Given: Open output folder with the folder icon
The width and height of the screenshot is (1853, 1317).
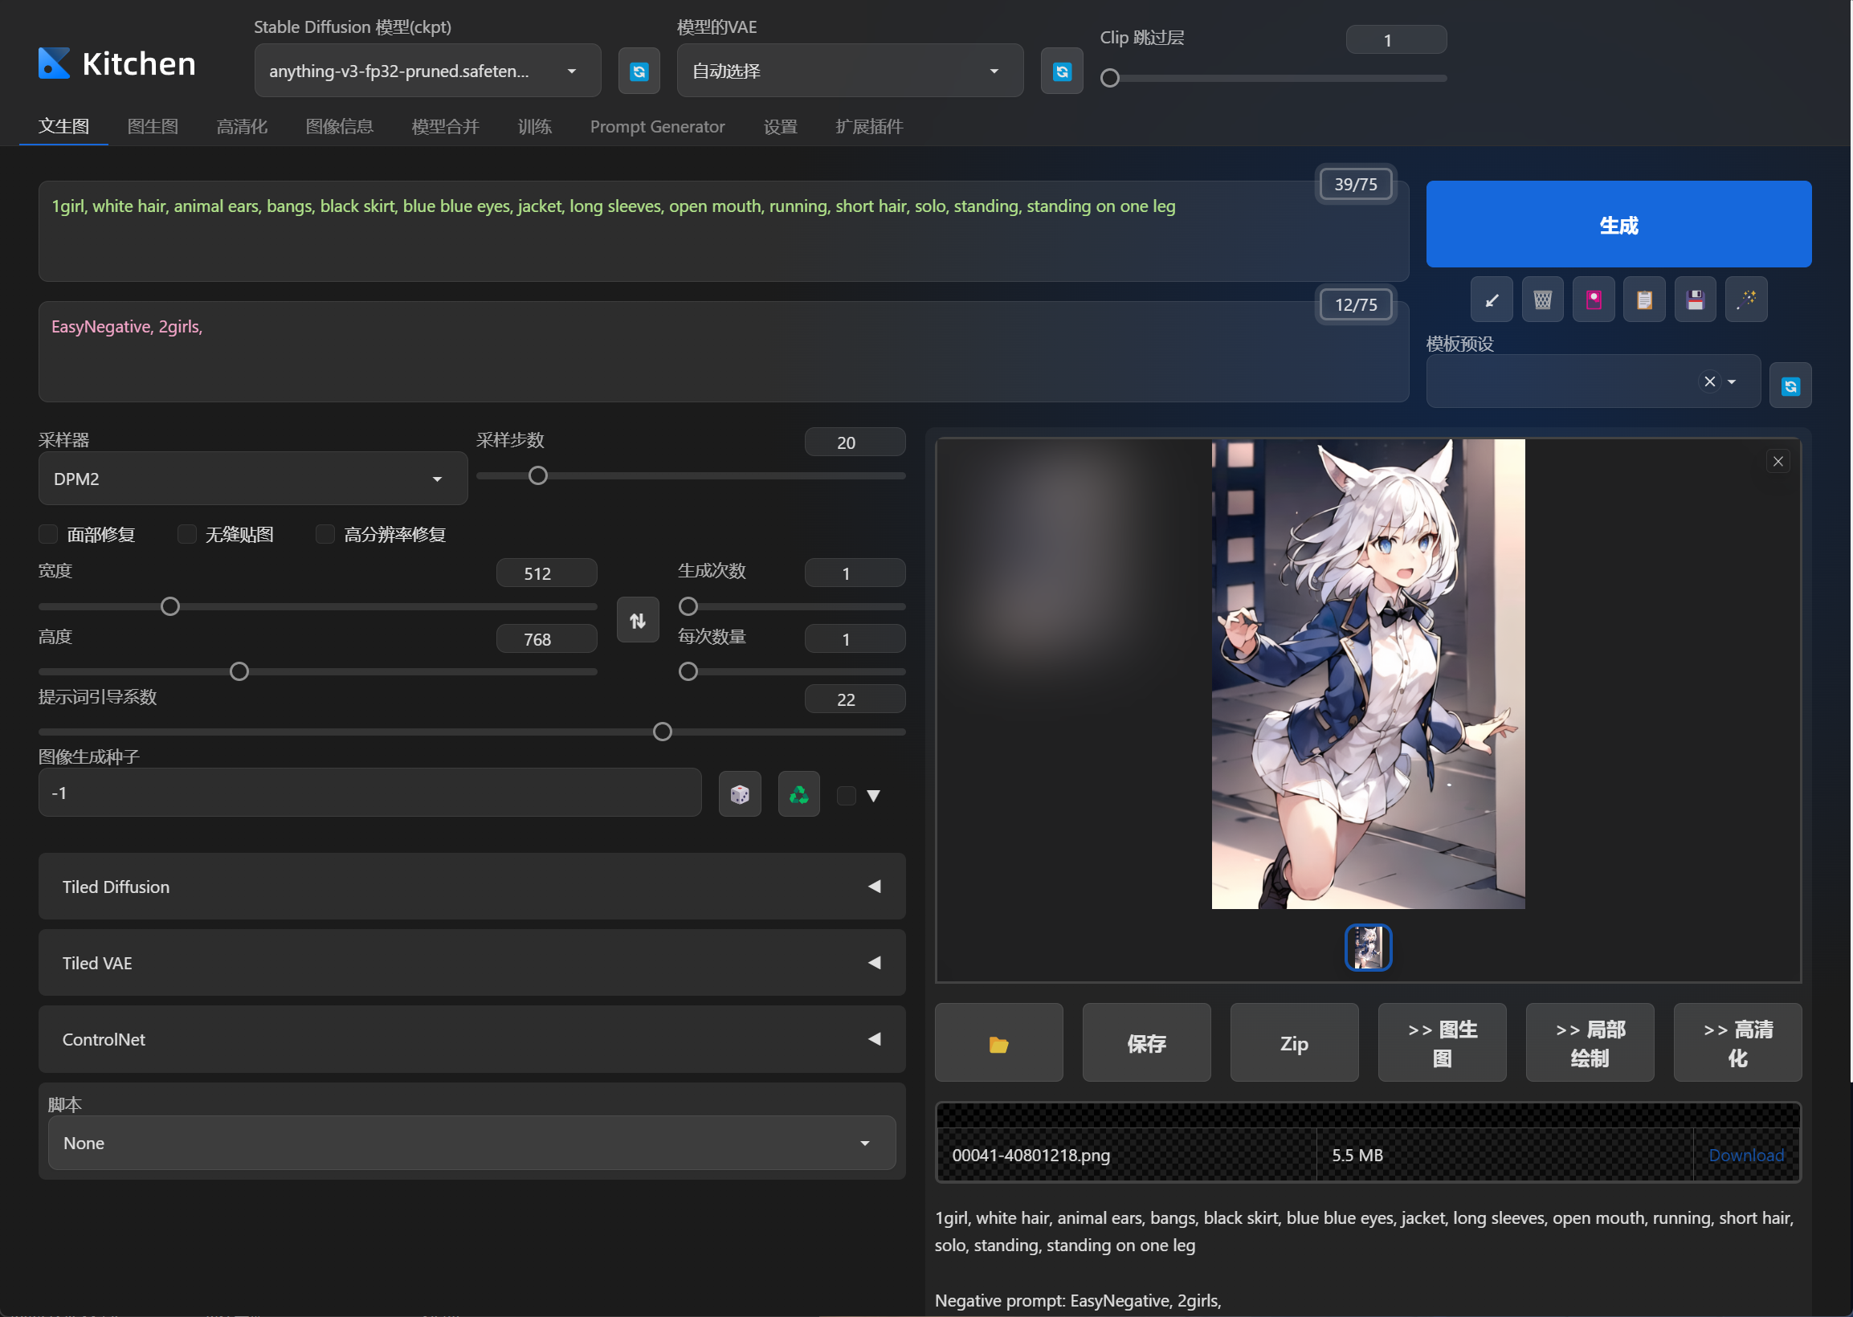Looking at the screenshot, I should [998, 1043].
